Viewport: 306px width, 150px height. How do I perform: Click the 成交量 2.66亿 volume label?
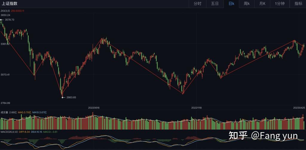(9, 112)
